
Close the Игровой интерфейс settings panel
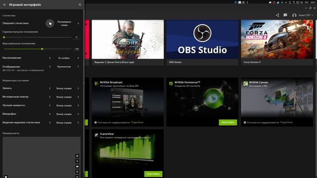tap(80, 4)
